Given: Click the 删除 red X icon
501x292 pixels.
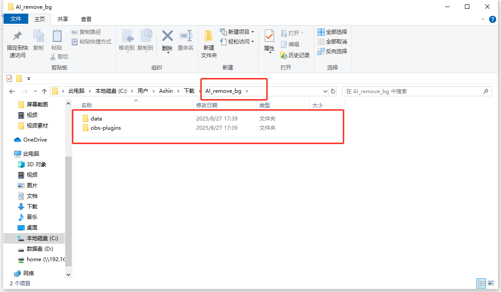Looking at the screenshot, I should 167,36.
